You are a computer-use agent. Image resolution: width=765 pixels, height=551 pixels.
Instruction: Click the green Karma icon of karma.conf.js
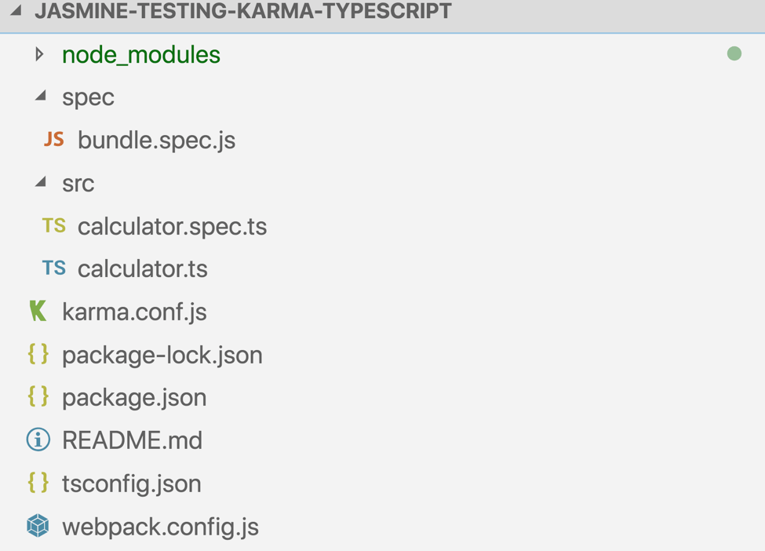[38, 312]
